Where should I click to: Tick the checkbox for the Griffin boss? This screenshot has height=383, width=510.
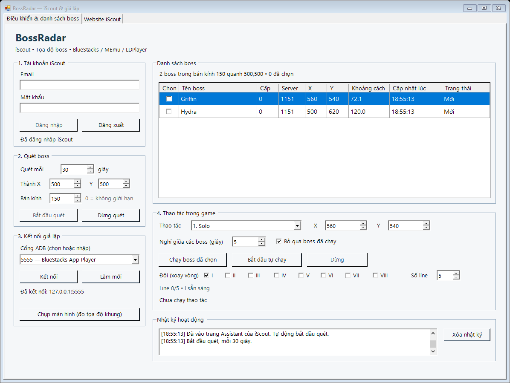pyautogui.click(x=169, y=99)
